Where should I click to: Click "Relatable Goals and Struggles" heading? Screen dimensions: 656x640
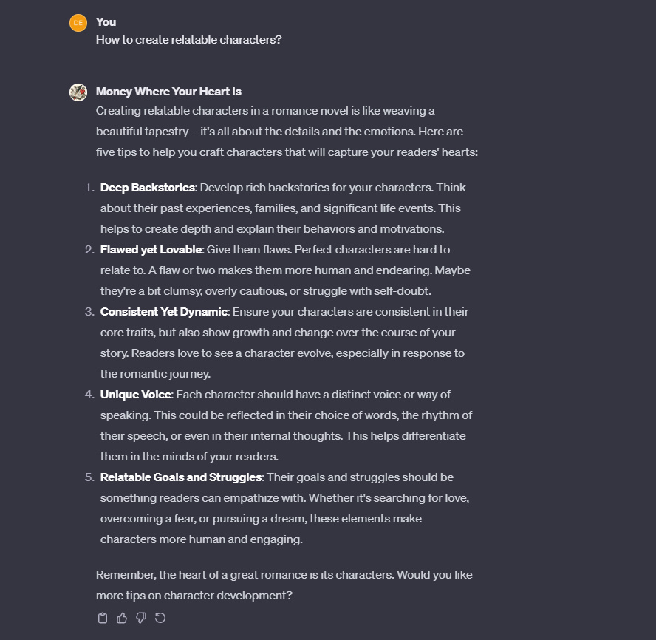click(181, 477)
